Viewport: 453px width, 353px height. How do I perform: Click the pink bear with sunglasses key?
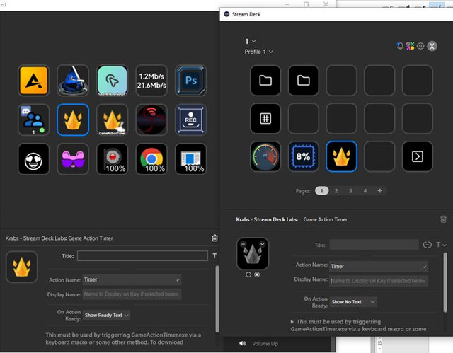click(x=73, y=159)
